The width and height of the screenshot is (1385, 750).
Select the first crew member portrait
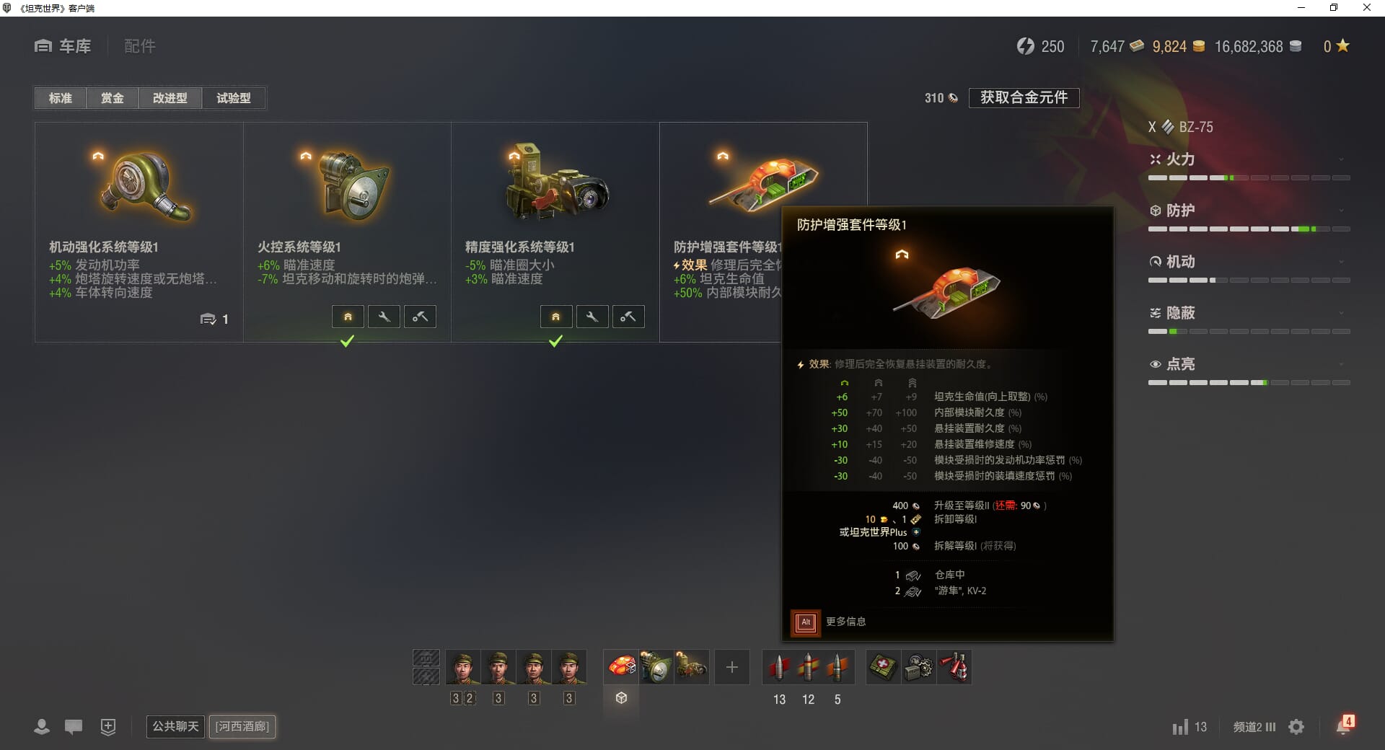point(462,667)
